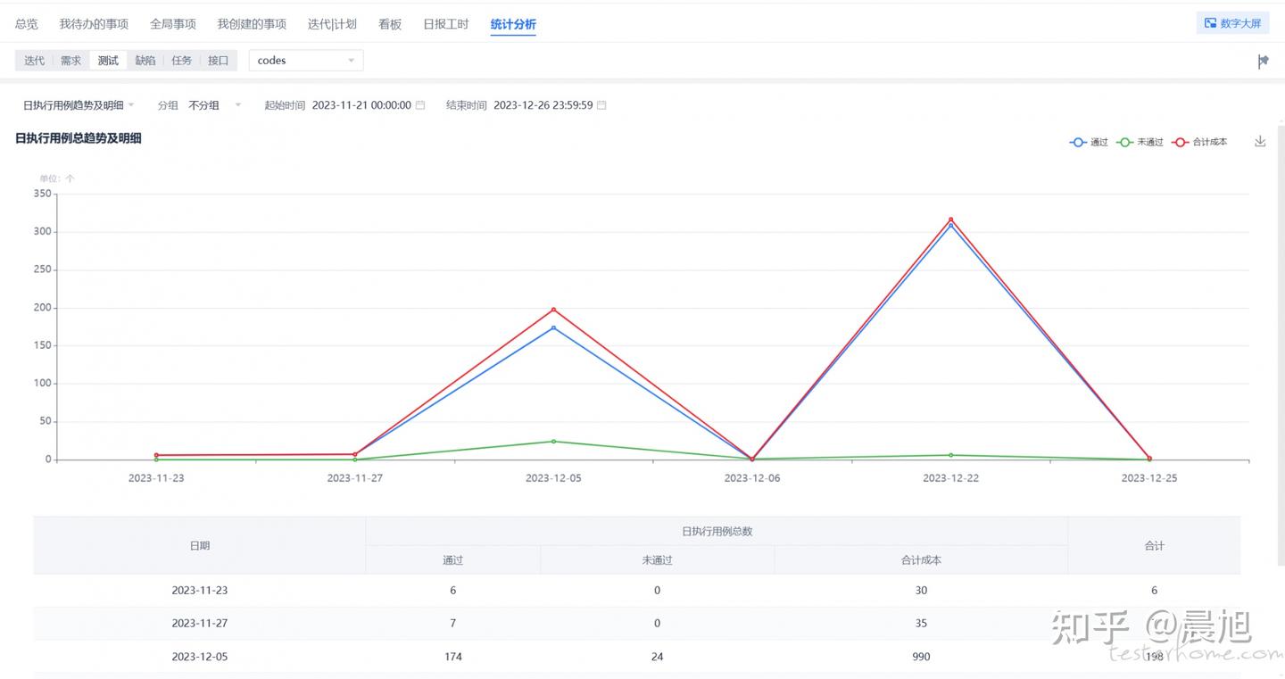Click the start time field 2023-11-21
The width and height of the screenshot is (1285, 679).
pos(361,105)
